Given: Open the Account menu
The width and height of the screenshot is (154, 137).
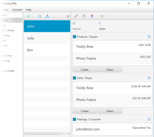Looking at the screenshot, I should [x=17, y=9].
